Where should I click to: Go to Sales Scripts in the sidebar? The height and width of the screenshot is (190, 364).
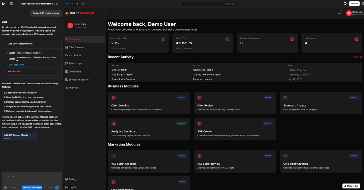[x=84, y=63]
